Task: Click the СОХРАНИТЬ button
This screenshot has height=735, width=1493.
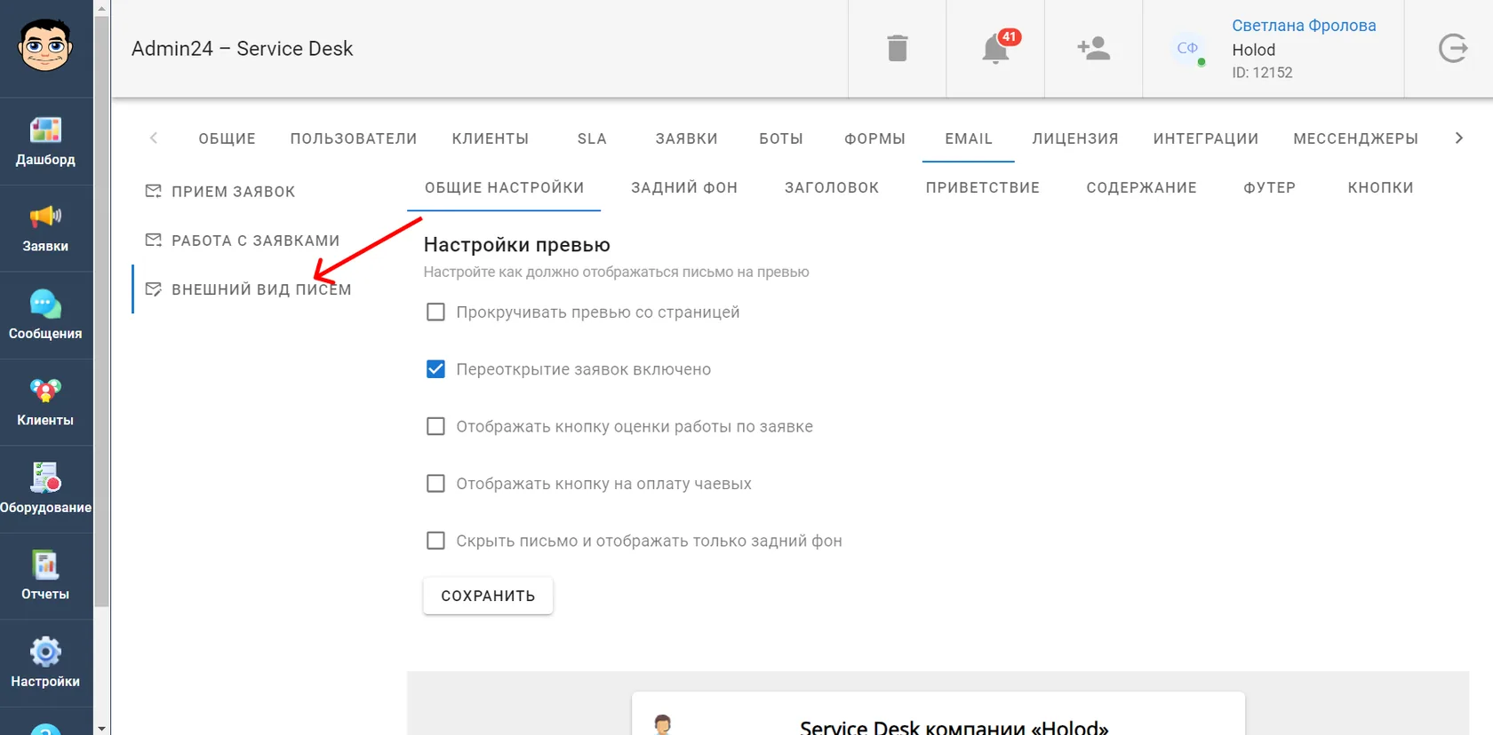Action: pyautogui.click(x=488, y=596)
